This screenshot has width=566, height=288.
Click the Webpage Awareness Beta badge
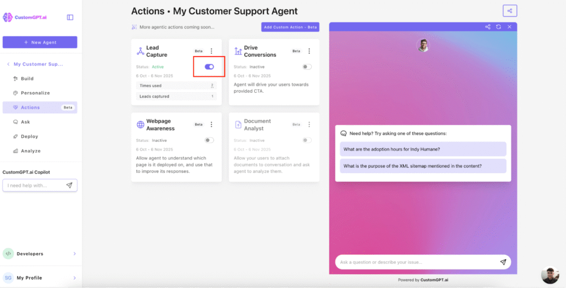coord(198,124)
